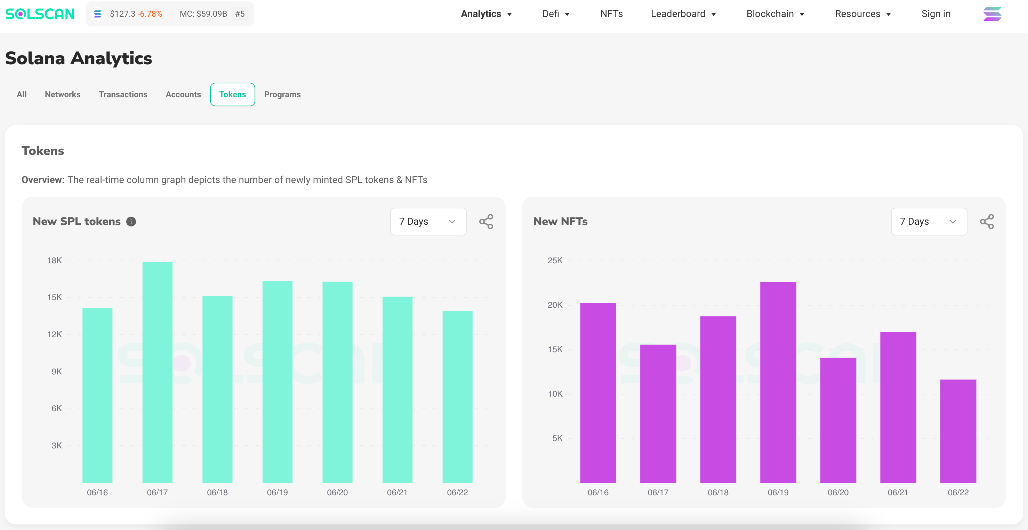Click the 06/18 bar in New NFTs chart

(x=718, y=399)
